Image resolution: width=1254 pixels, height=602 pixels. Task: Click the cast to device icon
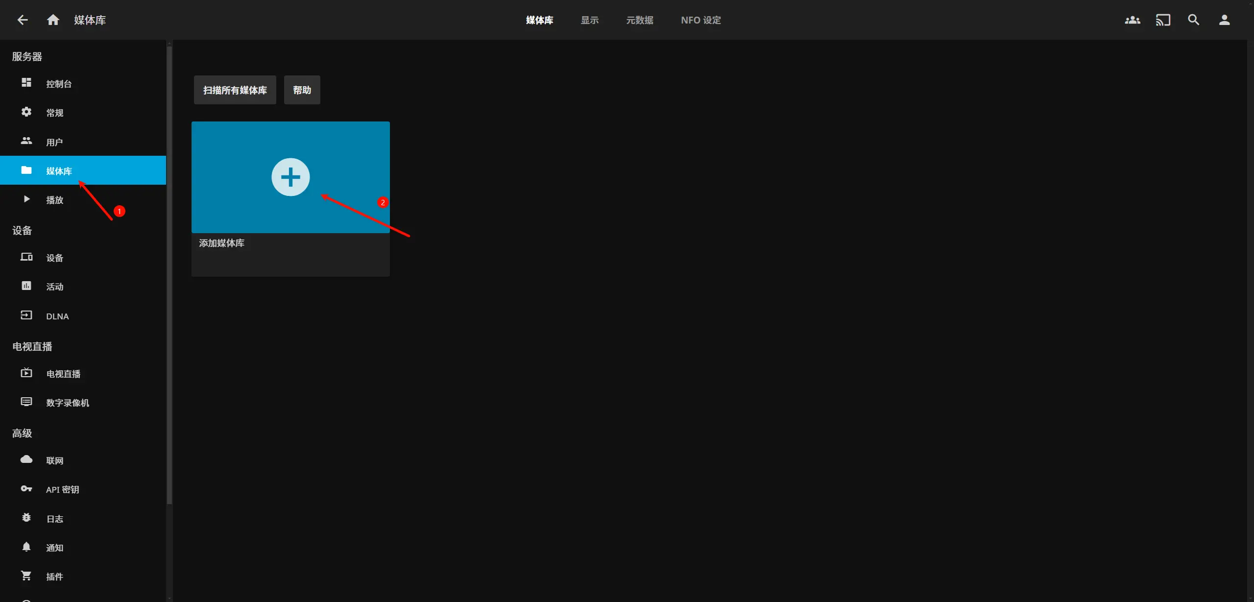[1163, 20]
